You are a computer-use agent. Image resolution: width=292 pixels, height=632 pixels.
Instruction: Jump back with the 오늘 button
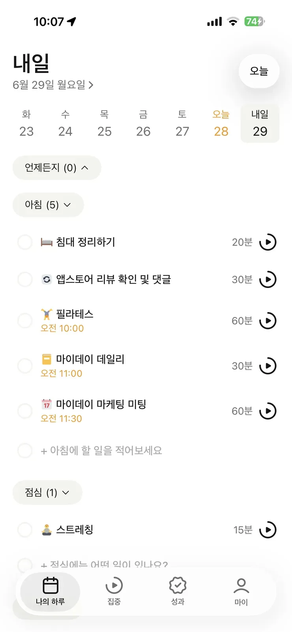[259, 71]
